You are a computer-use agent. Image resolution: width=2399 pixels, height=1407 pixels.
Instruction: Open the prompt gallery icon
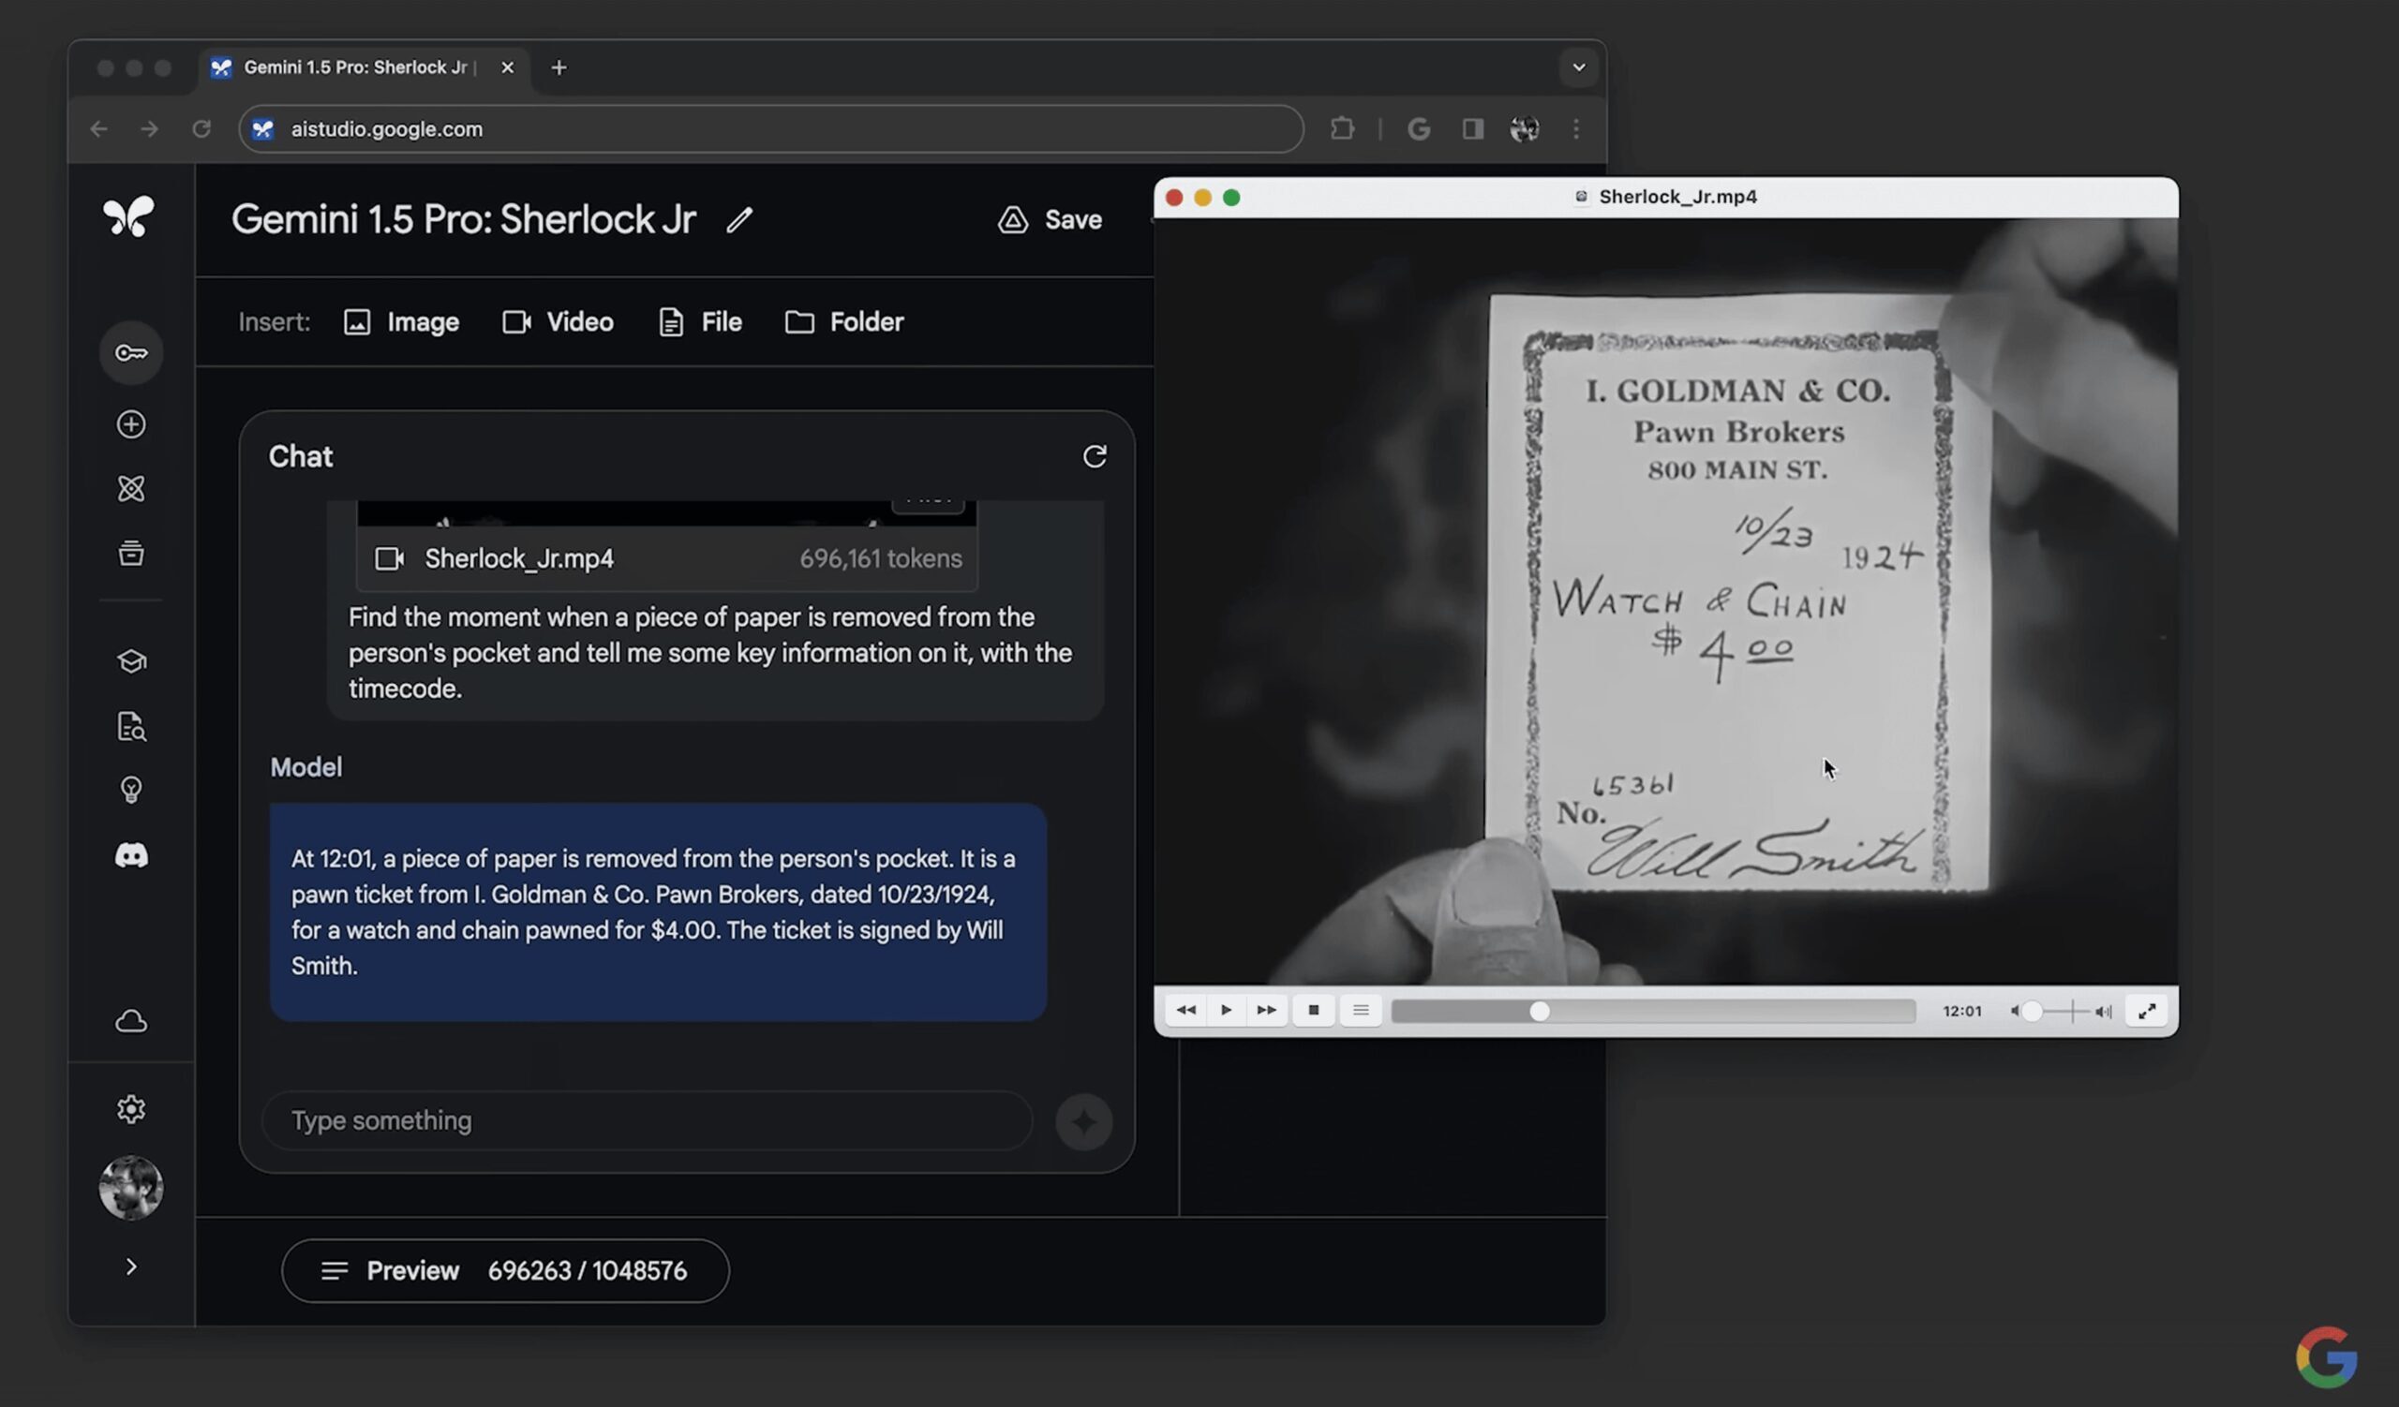[x=130, y=488]
